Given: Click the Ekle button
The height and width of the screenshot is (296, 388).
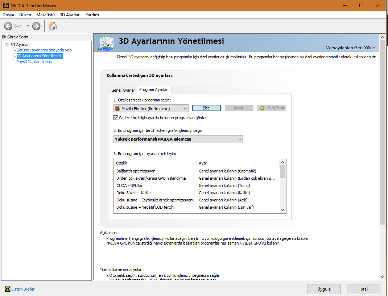Looking at the screenshot, I should (206, 108).
